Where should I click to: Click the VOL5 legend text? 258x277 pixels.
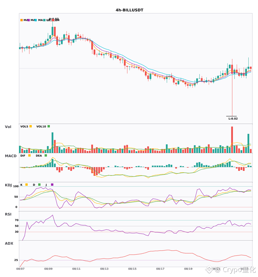click(24, 127)
